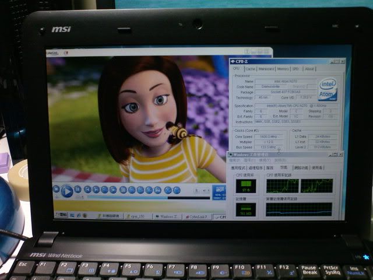Open the 服務 tab in Task Manager
This screenshot has width=373, height=280.
coord(269,168)
